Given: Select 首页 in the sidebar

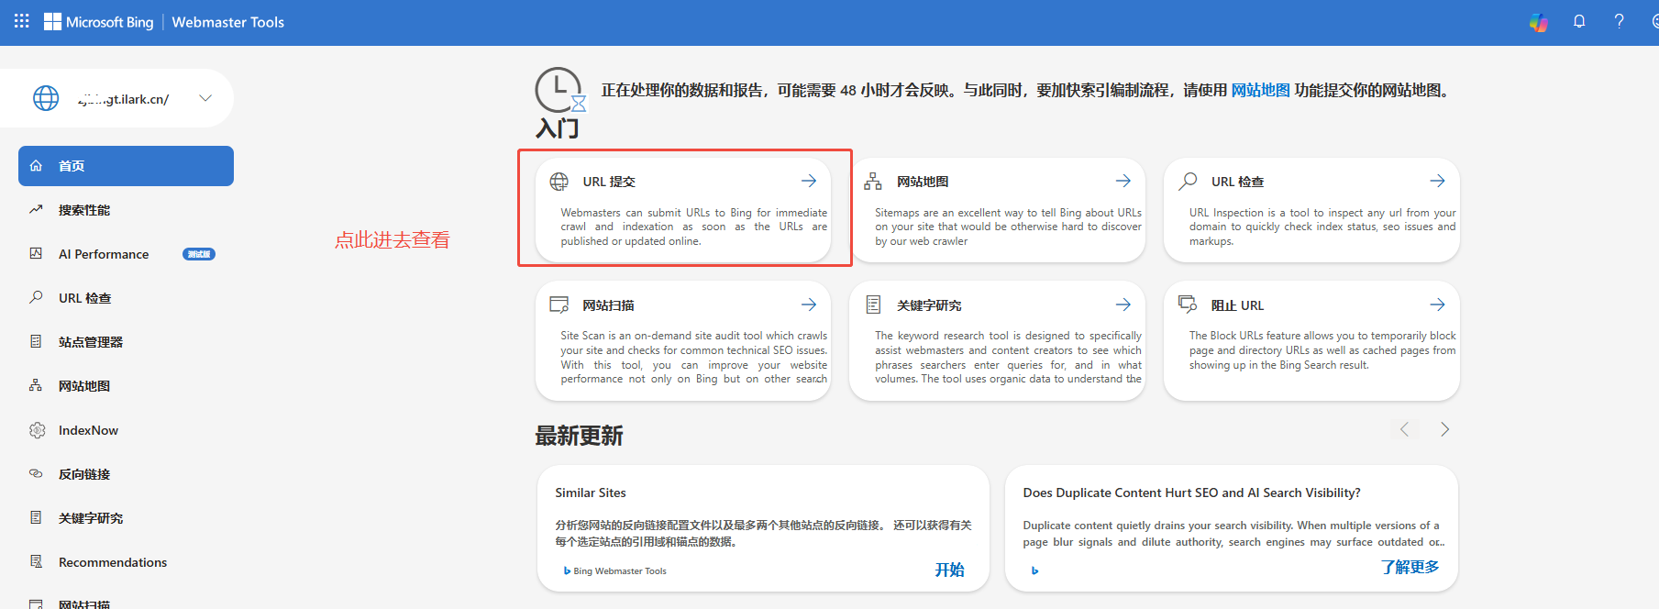Looking at the screenshot, I should pos(126,166).
